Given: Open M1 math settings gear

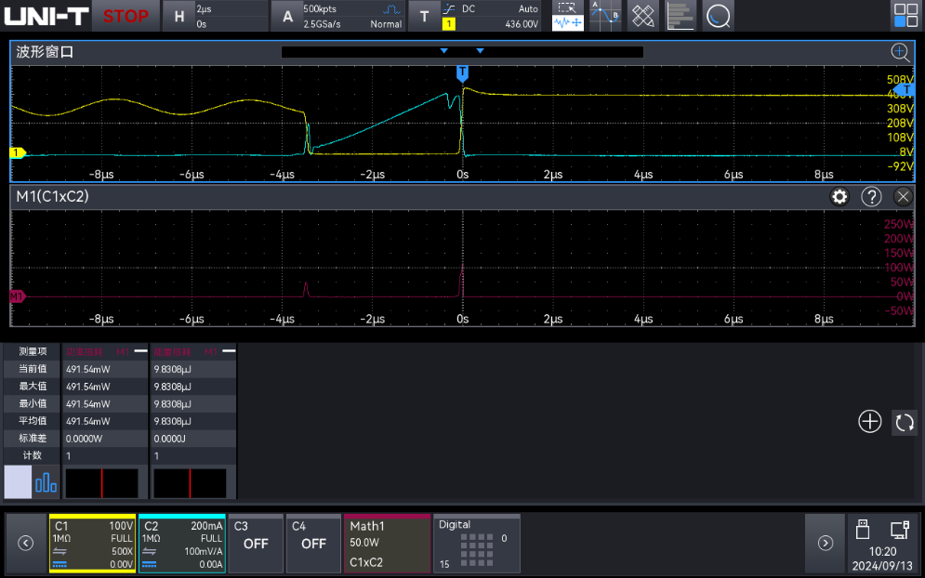Looking at the screenshot, I should click(839, 196).
